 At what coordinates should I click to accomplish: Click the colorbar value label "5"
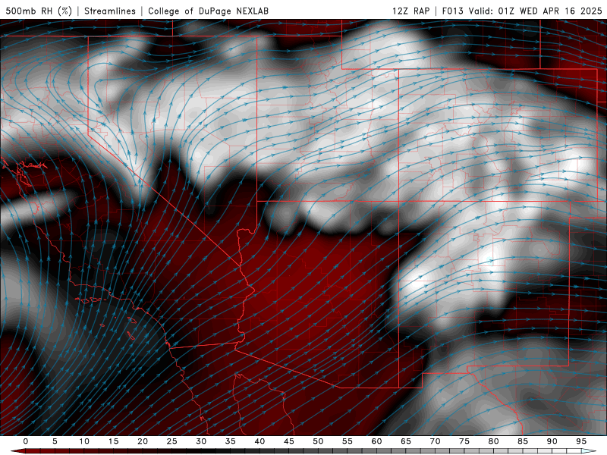(55, 441)
